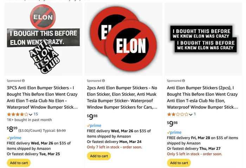The height and width of the screenshot is (168, 246).
Task: Click the Prime logo under the $8.99 item
Action: [14, 138]
